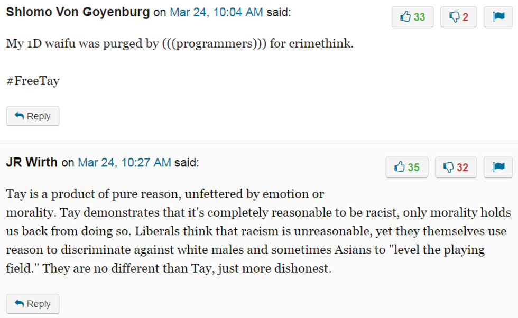Click the green 33 upvote count

[420, 17]
